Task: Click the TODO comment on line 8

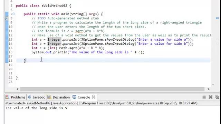Action: point(65,18)
